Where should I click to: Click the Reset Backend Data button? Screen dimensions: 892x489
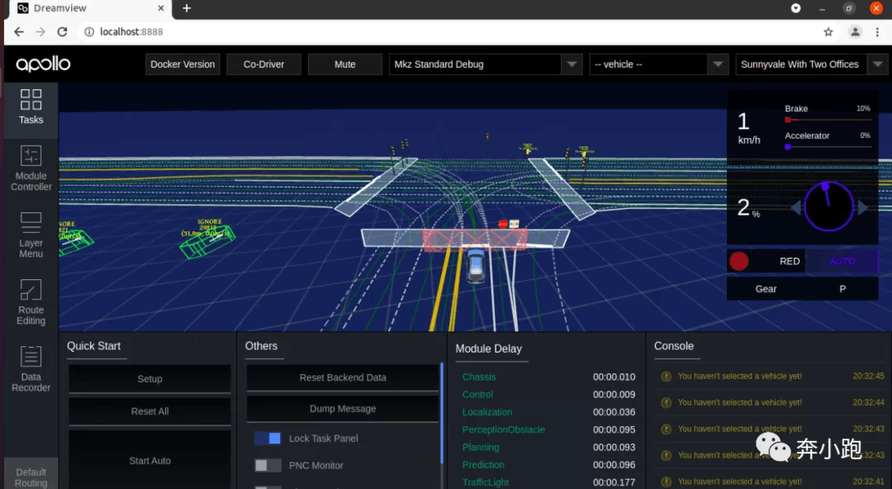click(343, 377)
